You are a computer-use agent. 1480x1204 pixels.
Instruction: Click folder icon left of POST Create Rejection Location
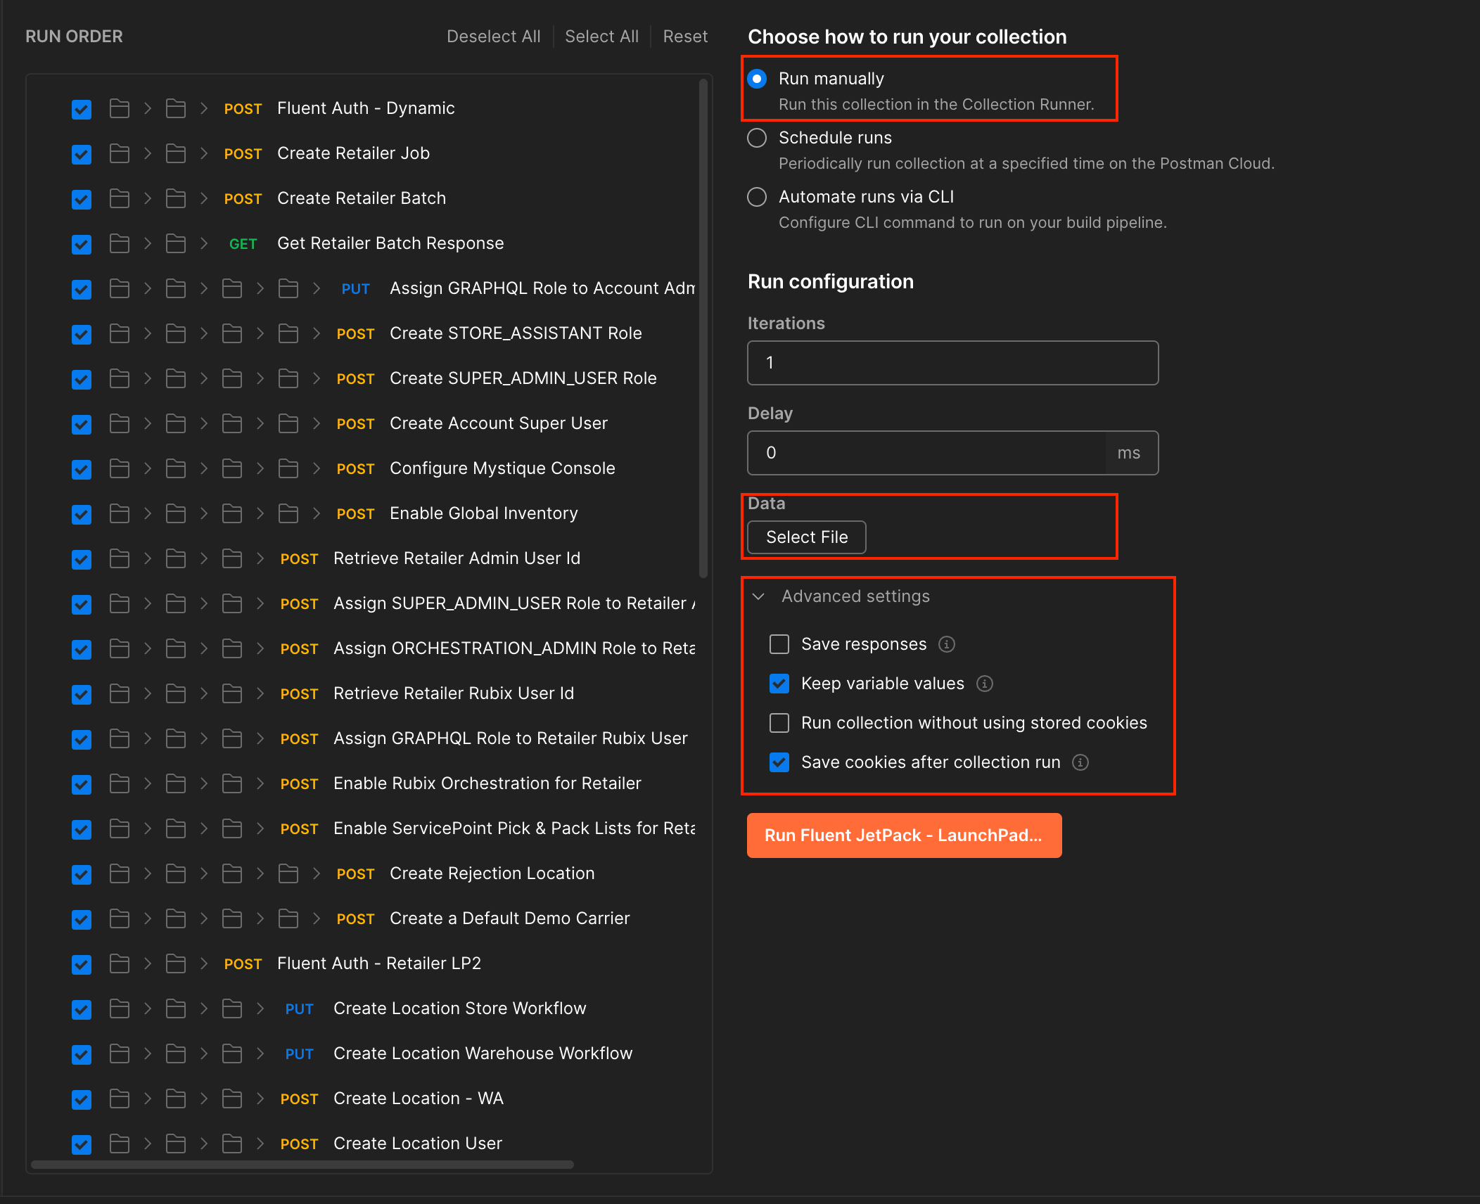288,873
